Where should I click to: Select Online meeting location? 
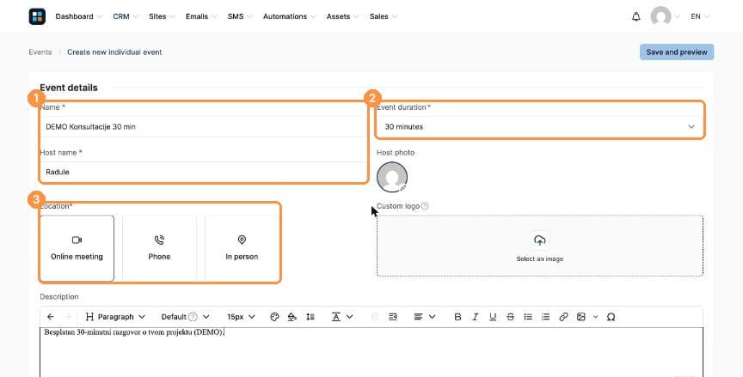click(77, 248)
